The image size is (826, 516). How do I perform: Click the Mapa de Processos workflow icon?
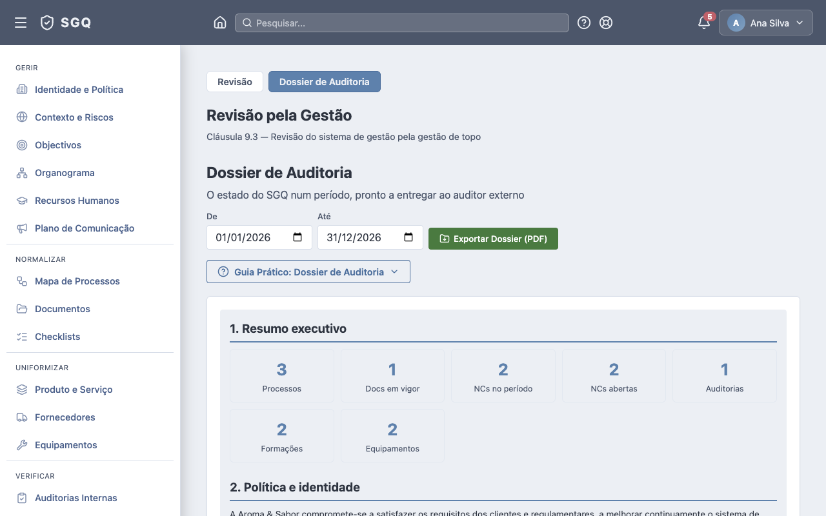pyautogui.click(x=22, y=281)
